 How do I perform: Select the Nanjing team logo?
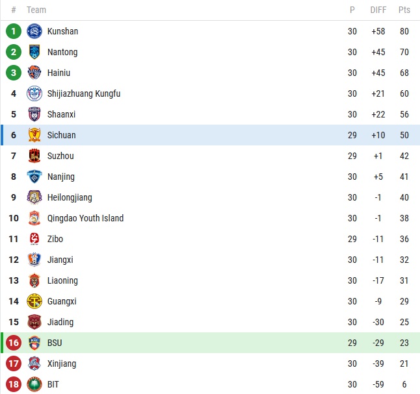(x=34, y=177)
